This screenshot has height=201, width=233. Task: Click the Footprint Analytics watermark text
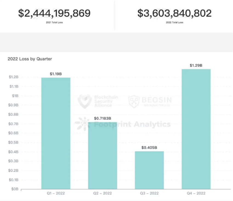click(x=132, y=124)
